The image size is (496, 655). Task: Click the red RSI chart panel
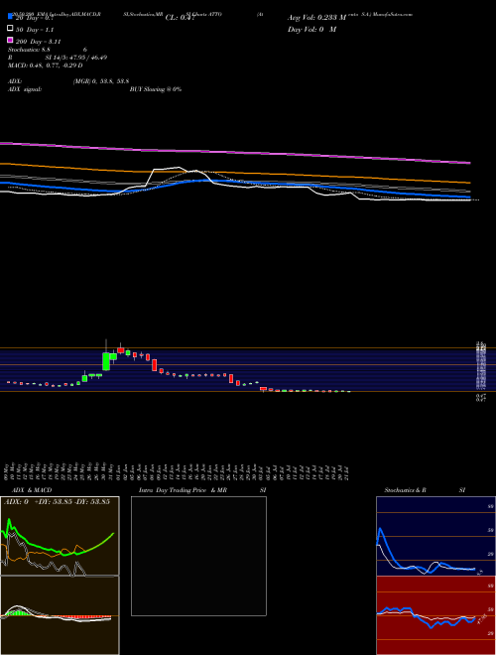pyautogui.click(x=435, y=615)
